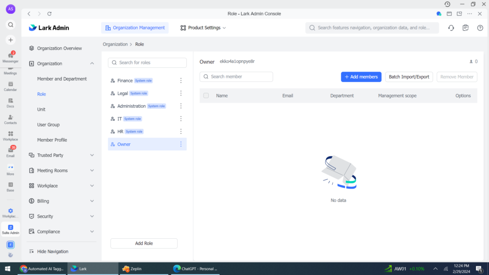Click the Batch Import/Export button
Image resolution: width=489 pixels, height=275 pixels.
pos(409,77)
